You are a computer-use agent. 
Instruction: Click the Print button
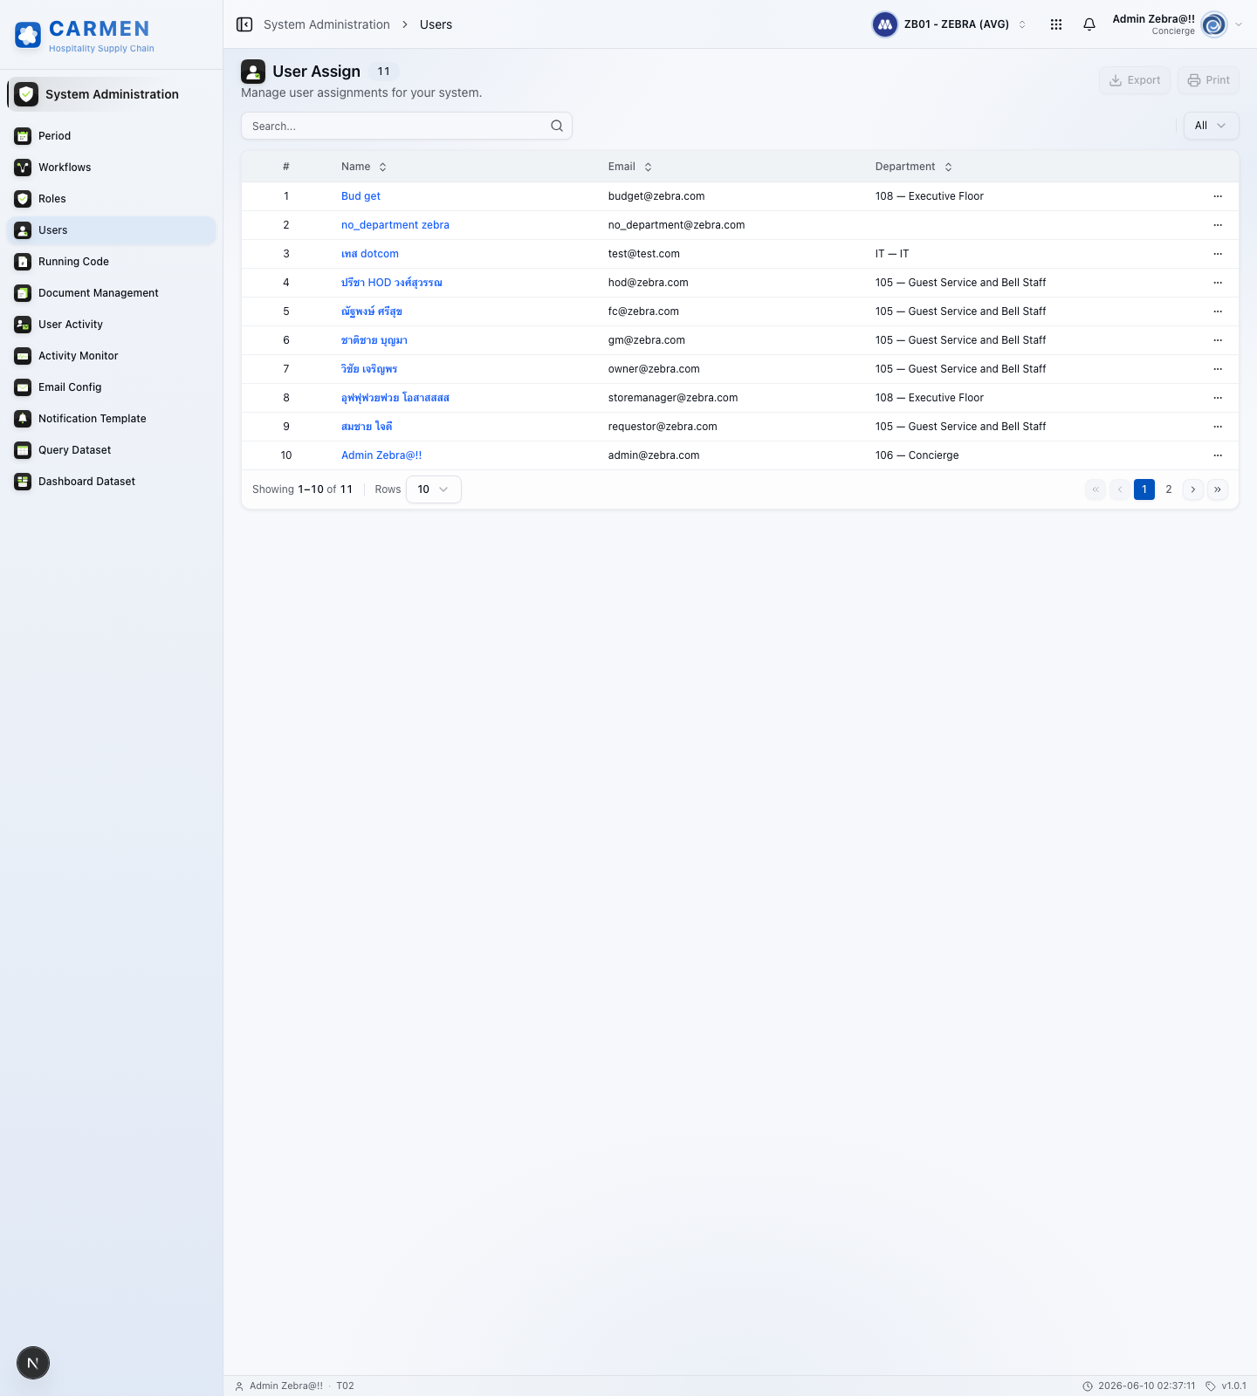(1208, 80)
